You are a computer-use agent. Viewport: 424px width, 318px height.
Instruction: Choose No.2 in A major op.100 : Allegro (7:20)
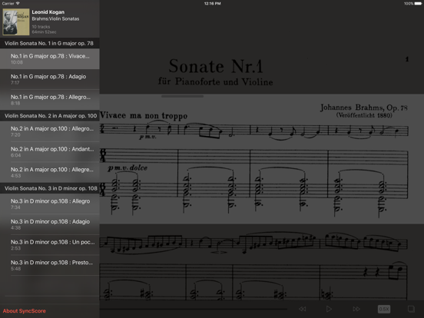(50, 131)
